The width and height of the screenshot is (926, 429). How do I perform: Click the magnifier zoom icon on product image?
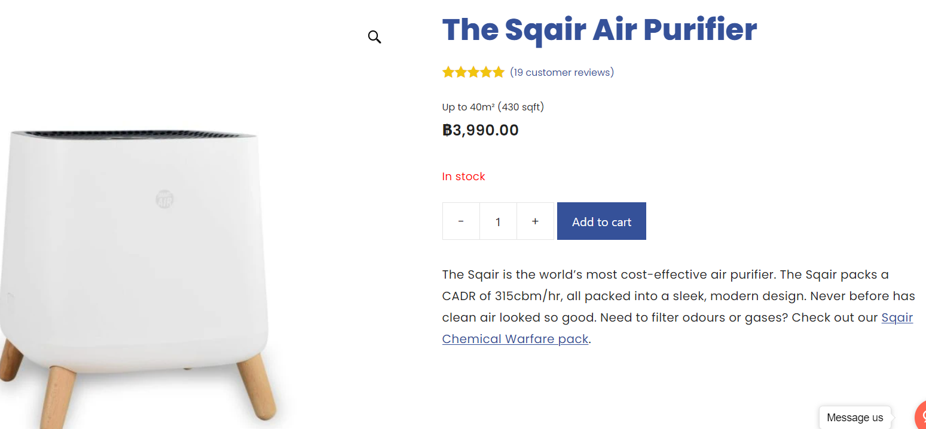pos(374,37)
